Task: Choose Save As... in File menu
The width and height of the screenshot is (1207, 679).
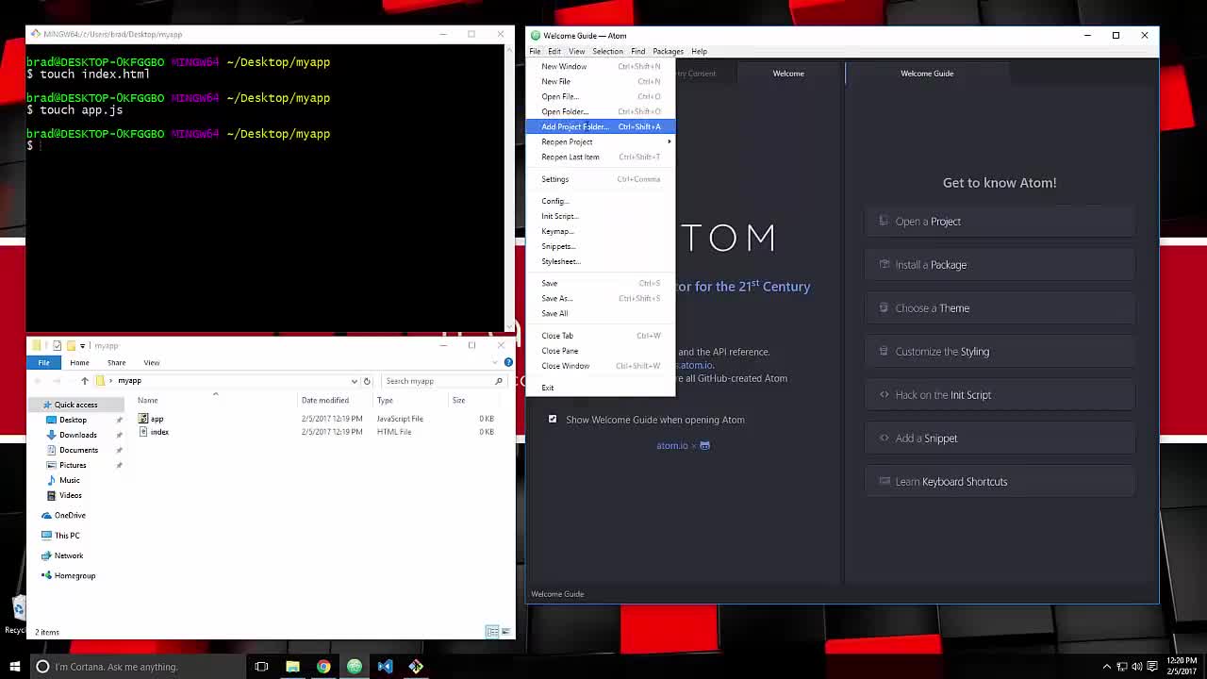Action: (x=601, y=298)
